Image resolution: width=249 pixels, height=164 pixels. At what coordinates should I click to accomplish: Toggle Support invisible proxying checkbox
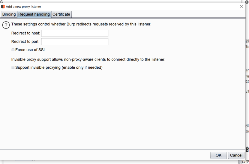pyautogui.click(x=13, y=68)
